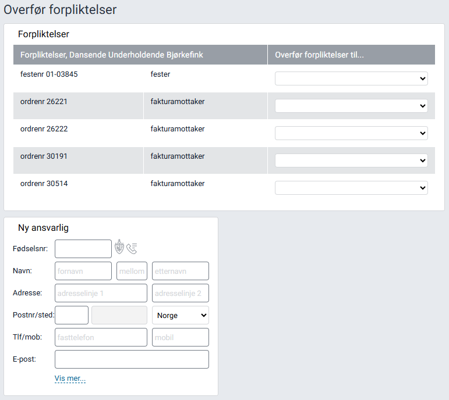
Task: Click the 'Vis mer...' link
Action: tap(70, 378)
